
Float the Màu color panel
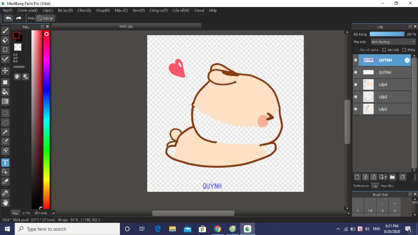(x=42, y=27)
